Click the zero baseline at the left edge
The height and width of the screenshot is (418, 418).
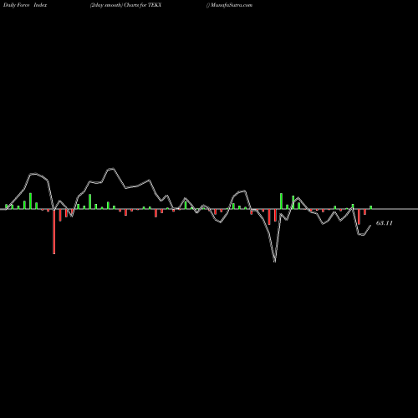coord(3,209)
